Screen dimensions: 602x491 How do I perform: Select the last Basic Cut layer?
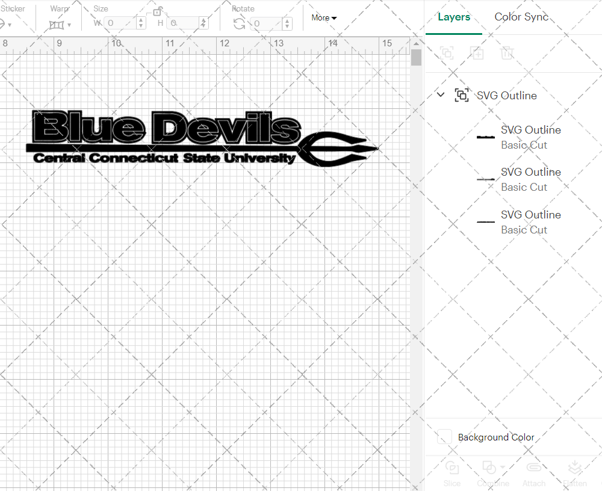point(531,222)
